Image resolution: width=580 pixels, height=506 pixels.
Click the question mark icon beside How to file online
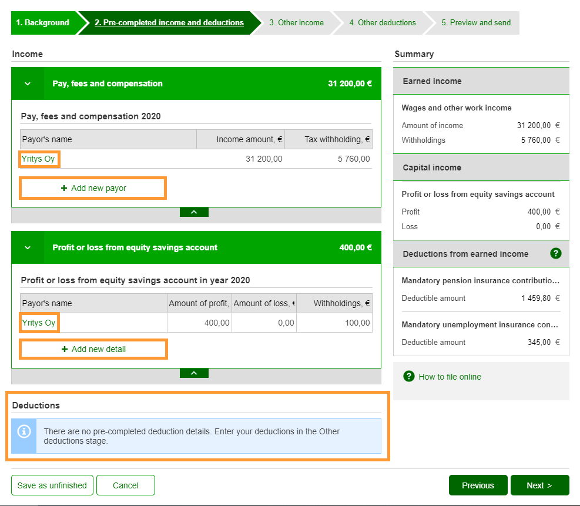pos(409,376)
